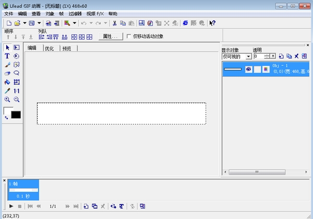Expand the Save button dropdown arrow

(39, 23)
